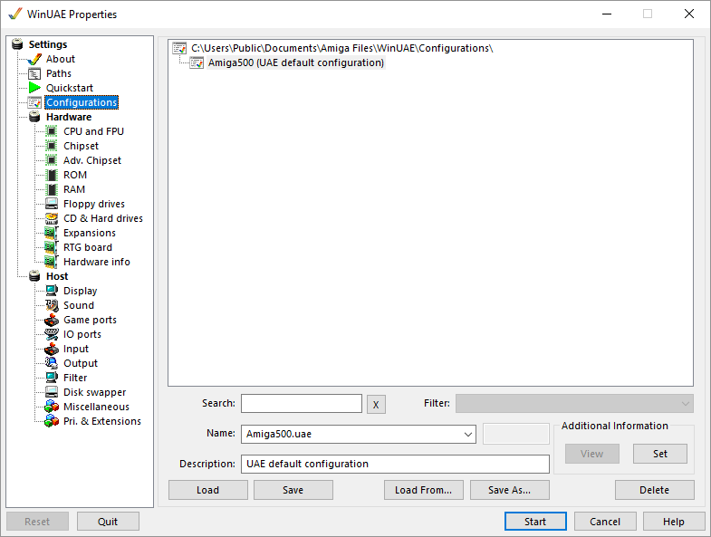The width and height of the screenshot is (711, 537).
Task: Open Help
Action: [674, 522]
